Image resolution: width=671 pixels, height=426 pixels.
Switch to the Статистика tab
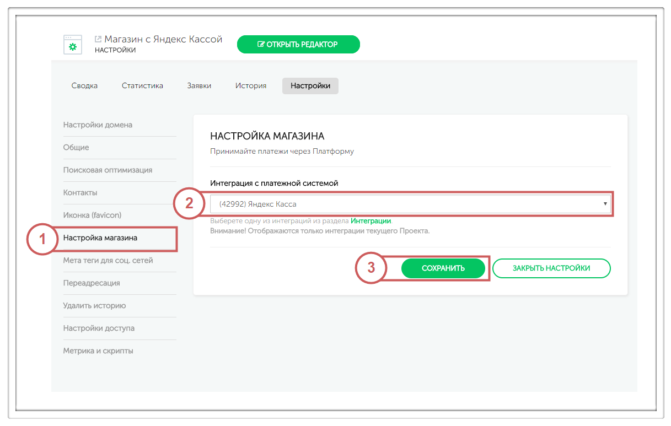pos(142,86)
